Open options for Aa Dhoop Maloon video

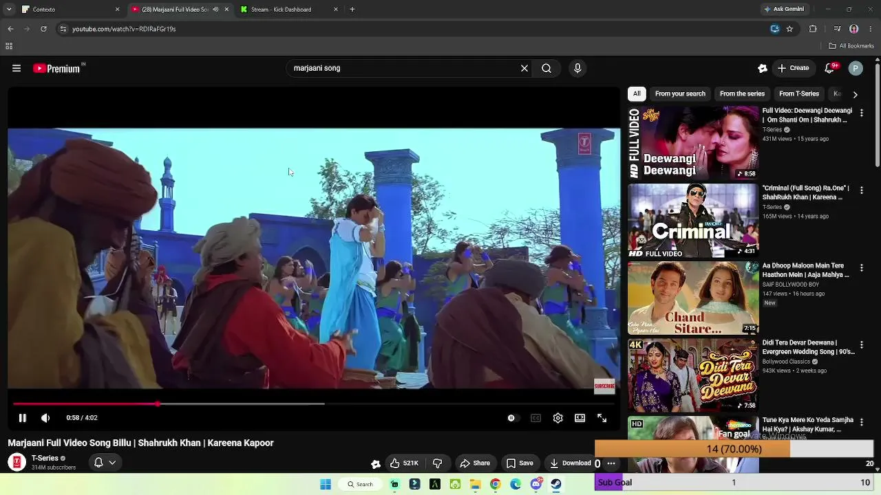tap(861, 267)
